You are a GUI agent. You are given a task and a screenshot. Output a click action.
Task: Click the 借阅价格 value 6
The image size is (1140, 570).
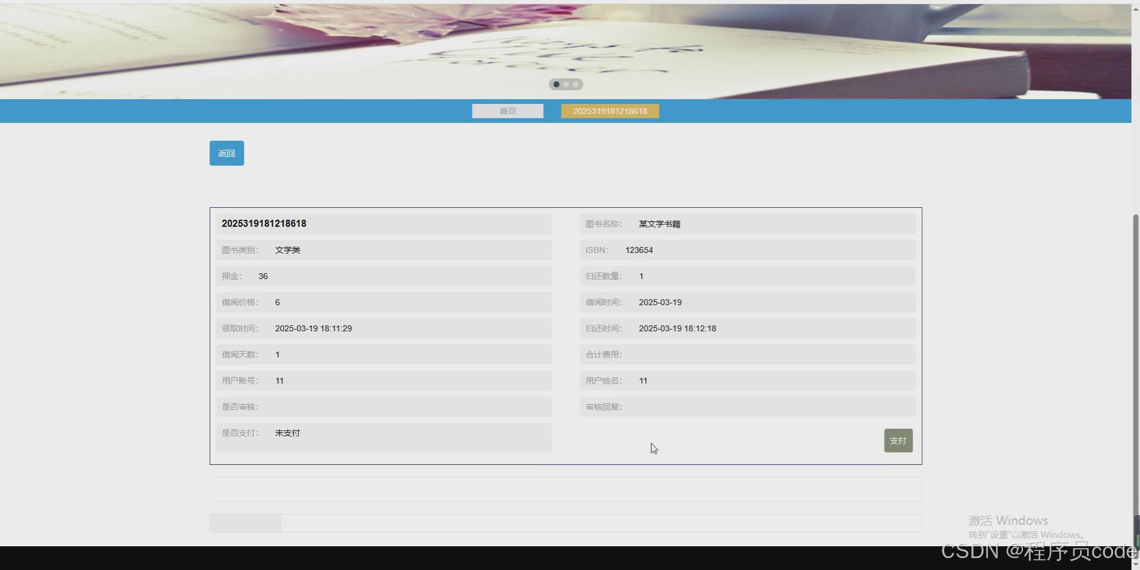click(277, 302)
